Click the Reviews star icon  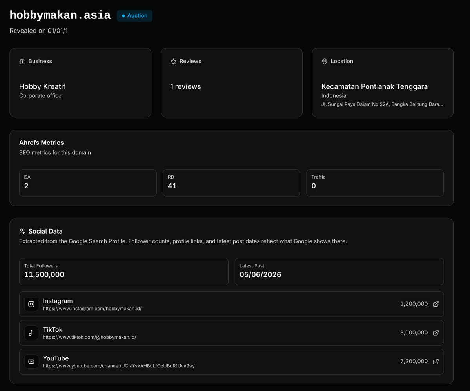coord(174,62)
